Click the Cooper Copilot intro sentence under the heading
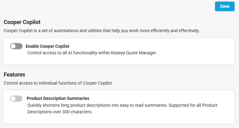The image size is (239, 128). point(101,31)
